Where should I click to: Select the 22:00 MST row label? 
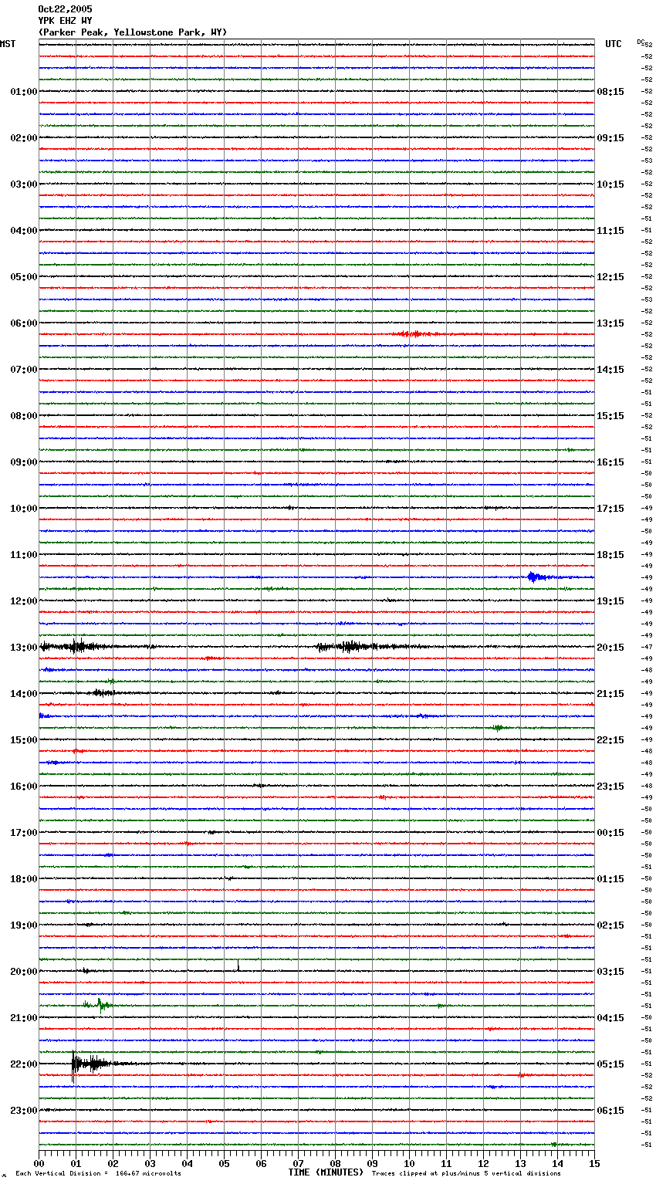point(24,1064)
